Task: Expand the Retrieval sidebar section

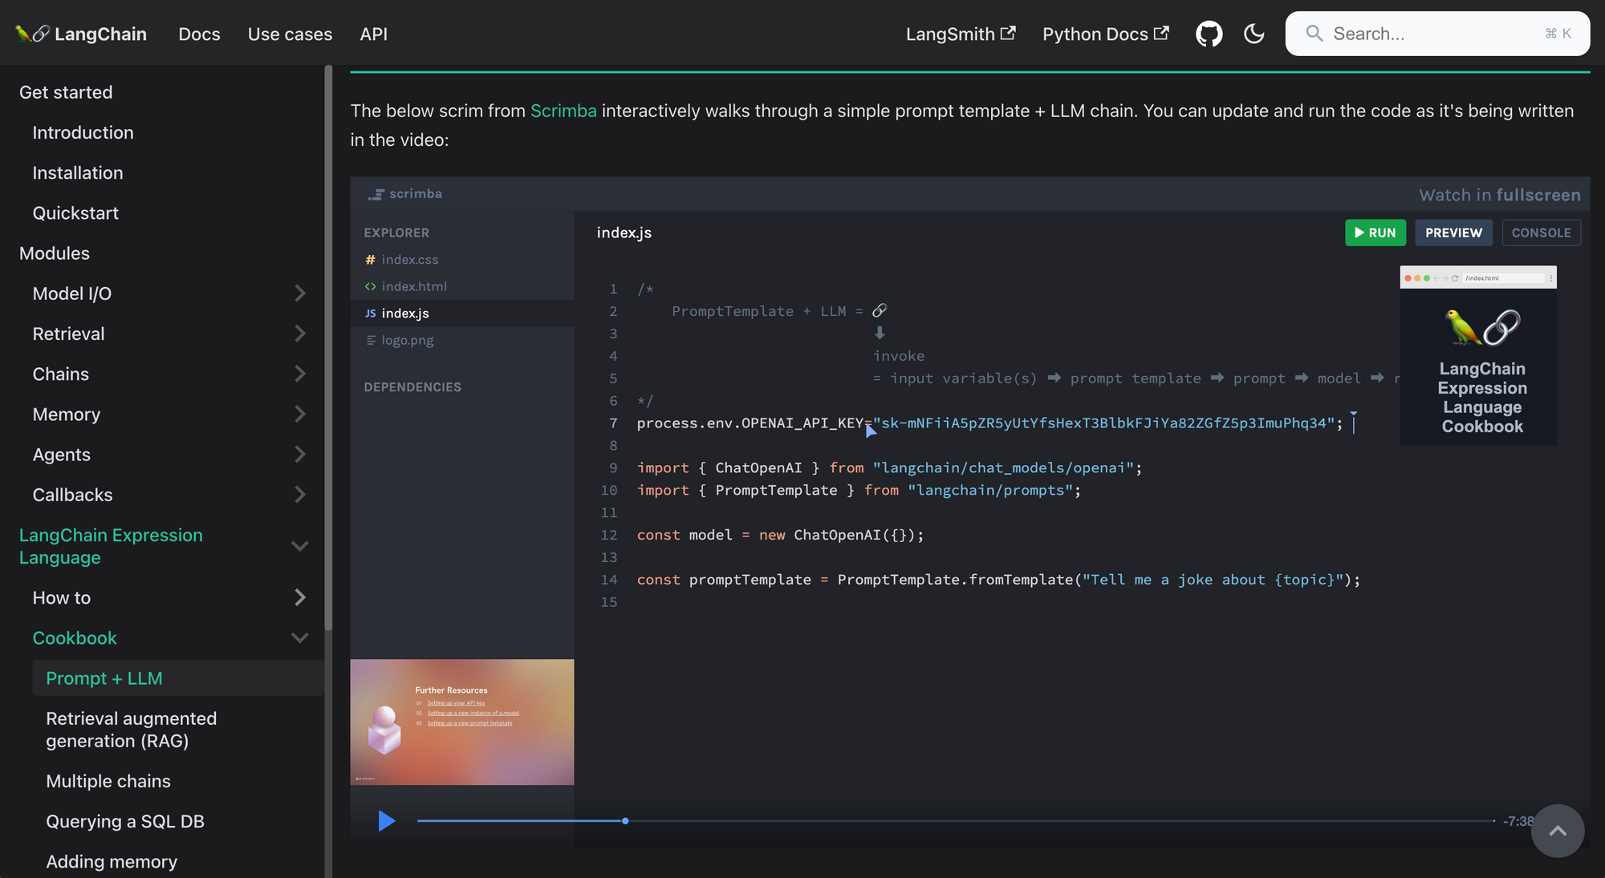Action: [299, 334]
